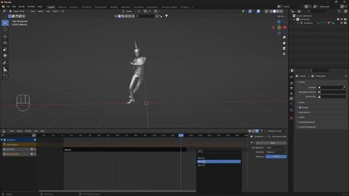Toggle X-ray display in viewport header
This screenshot has height=196, width=349.
click(x=266, y=11)
